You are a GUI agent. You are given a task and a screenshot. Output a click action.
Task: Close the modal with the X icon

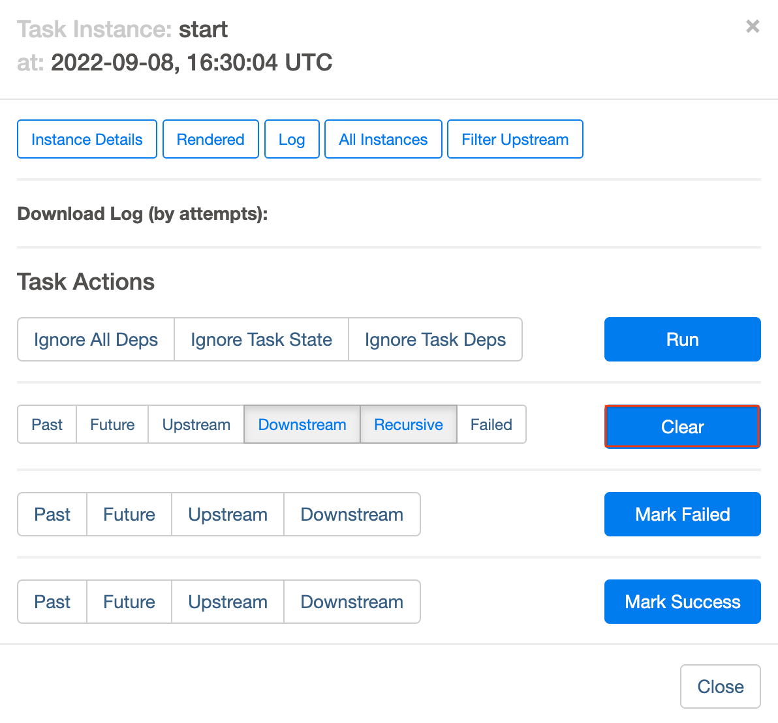[x=753, y=26]
